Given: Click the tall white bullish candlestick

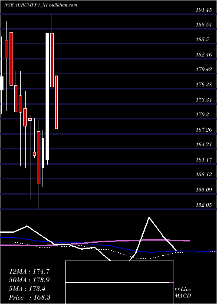Looking at the screenshot, I should pos(47,96).
